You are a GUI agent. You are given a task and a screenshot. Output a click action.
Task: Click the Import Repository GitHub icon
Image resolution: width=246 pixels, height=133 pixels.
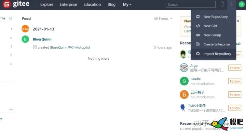pos(198,54)
